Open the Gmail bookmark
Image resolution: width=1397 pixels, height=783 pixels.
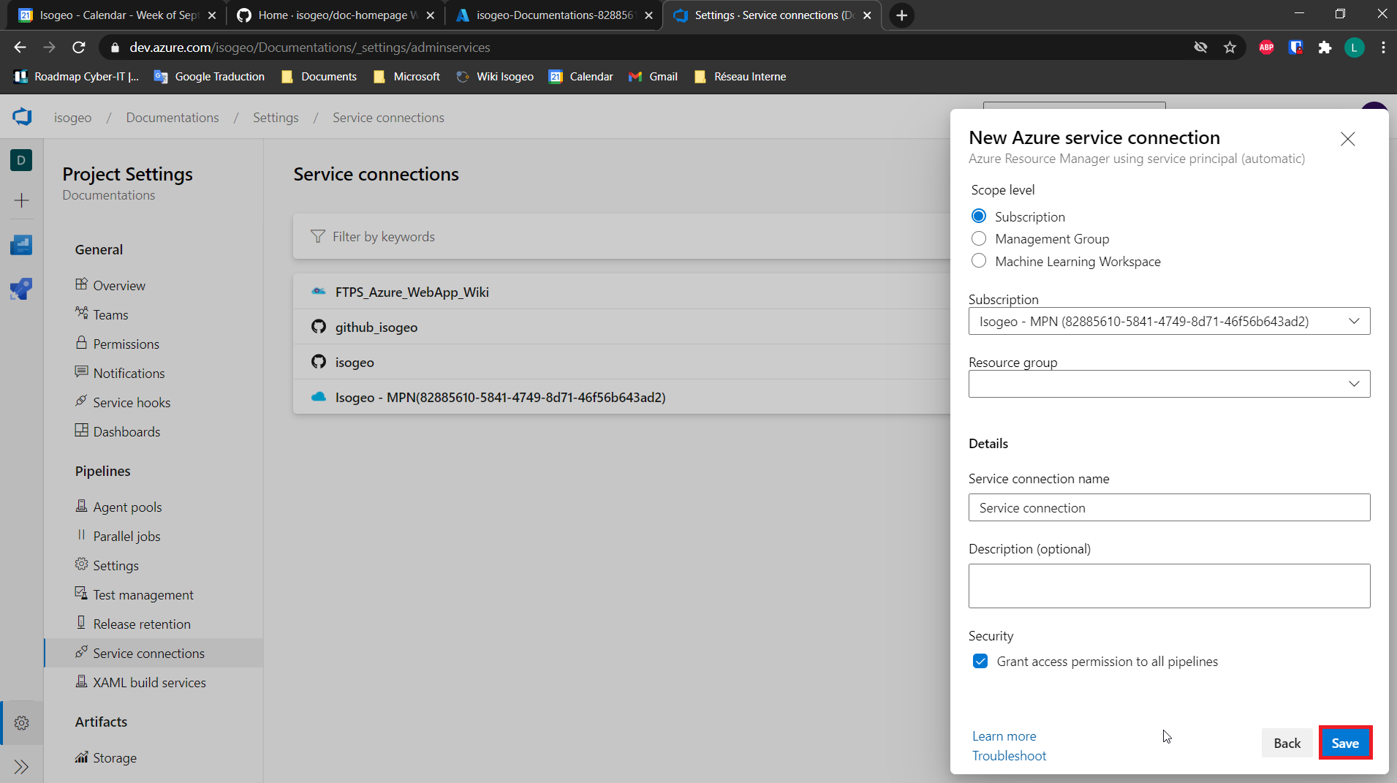point(653,76)
